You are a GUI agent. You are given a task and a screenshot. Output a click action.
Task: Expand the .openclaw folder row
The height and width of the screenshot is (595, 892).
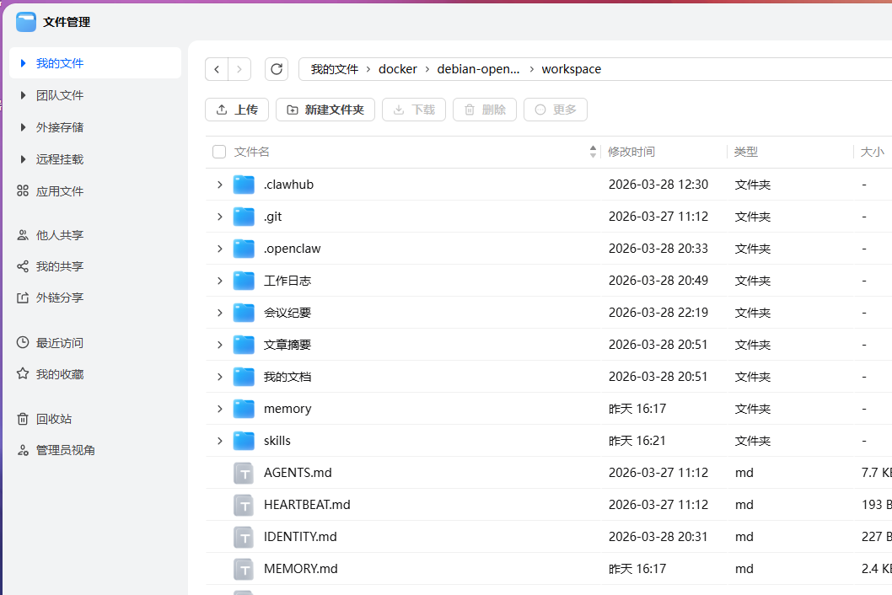219,249
